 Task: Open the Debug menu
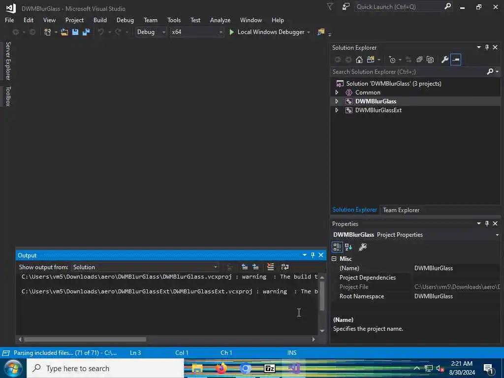(x=125, y=20)
